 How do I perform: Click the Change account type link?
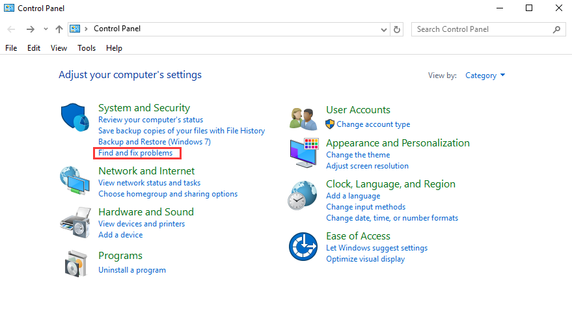click(x=373, y=124)
